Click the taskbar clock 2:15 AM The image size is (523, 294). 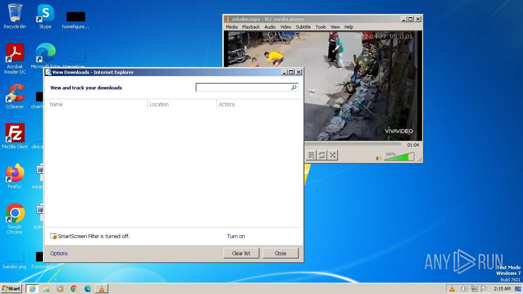[x=502, y=289]
